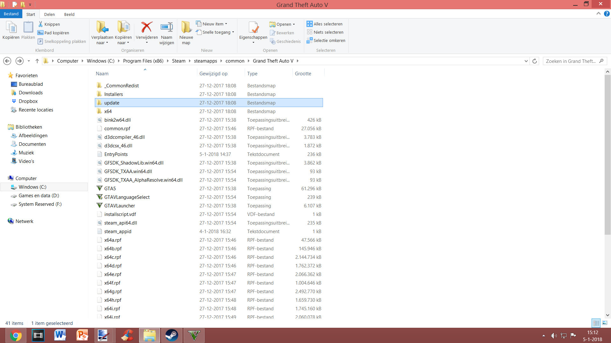Image resolution: width=611 pixels, height=343 pixels.
Task: Open Downloads in Favorieten
Action: [x=31, y=93]
